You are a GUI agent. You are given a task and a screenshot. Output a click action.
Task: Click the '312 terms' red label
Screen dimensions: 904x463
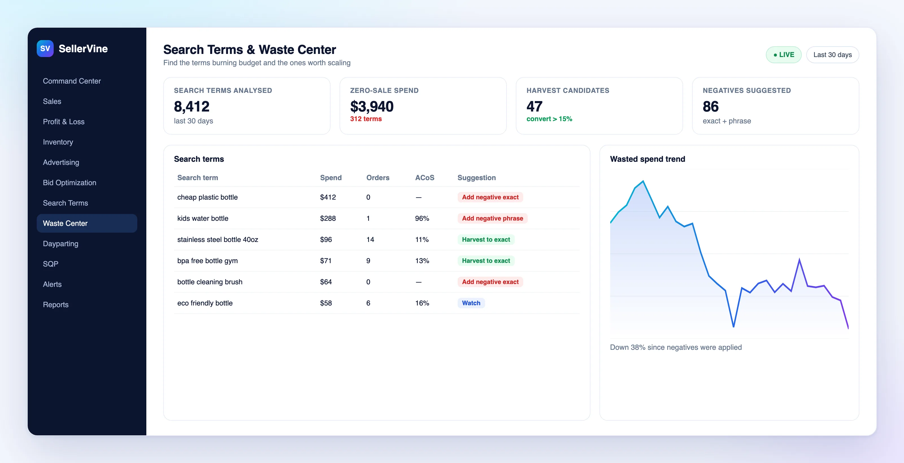click(x=366, y=119)
